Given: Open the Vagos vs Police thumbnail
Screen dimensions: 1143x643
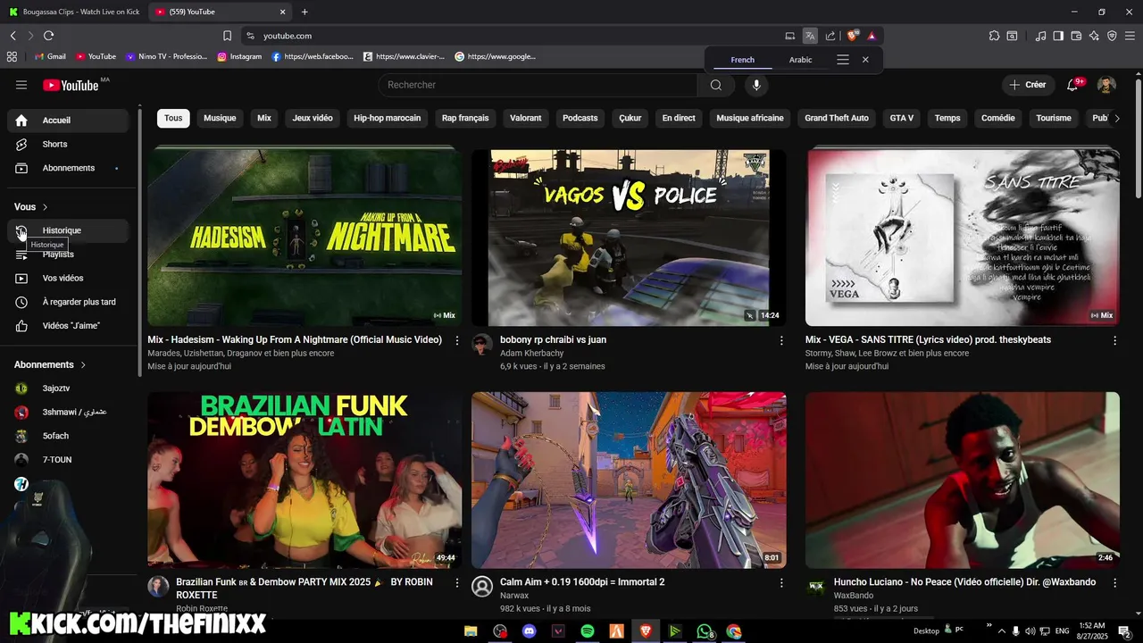Looking at the screenshot, I should (x=629, y=238).
